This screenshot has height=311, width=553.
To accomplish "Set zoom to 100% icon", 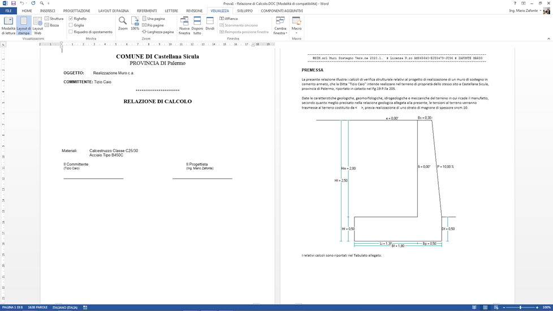I will pos(135,24).
